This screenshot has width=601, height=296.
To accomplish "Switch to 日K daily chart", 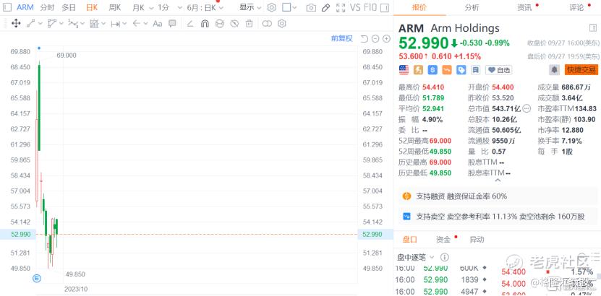I will click(92, 7).
